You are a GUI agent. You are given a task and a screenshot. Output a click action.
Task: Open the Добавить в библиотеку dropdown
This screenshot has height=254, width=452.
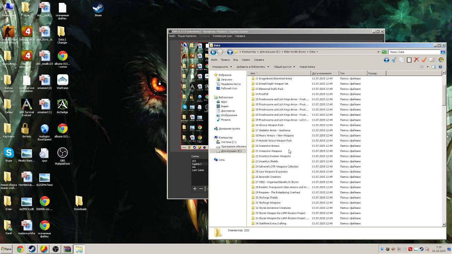coord(253,67)
